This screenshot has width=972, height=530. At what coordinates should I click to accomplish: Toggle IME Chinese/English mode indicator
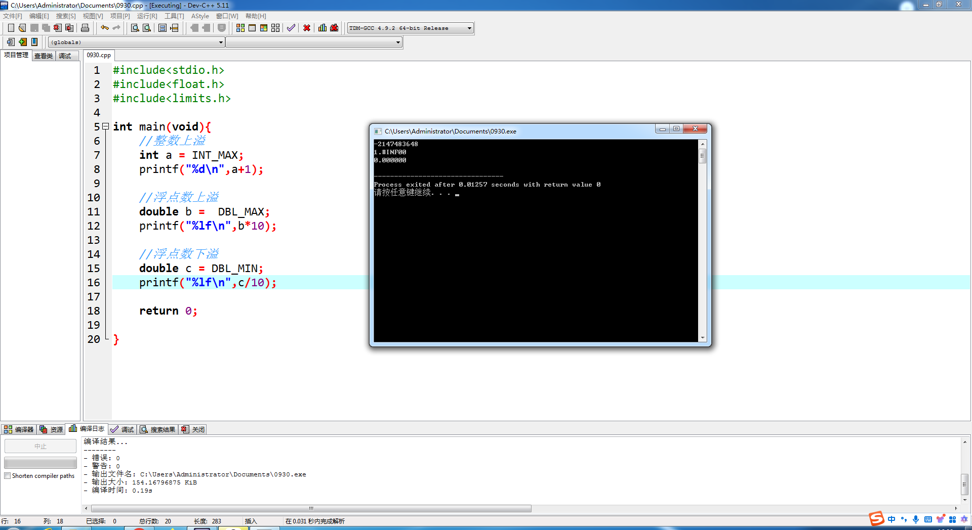point(892,519)
